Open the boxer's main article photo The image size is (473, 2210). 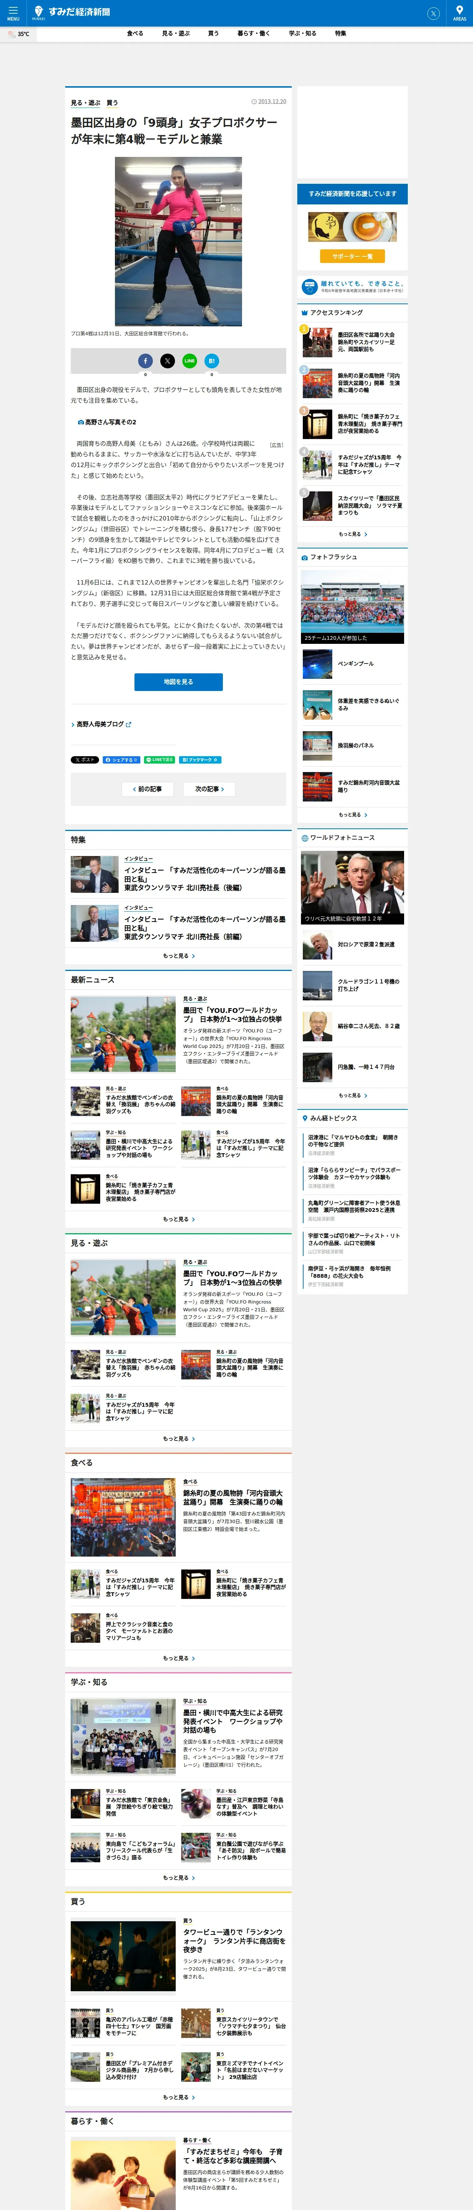click(x=179, y=241)
